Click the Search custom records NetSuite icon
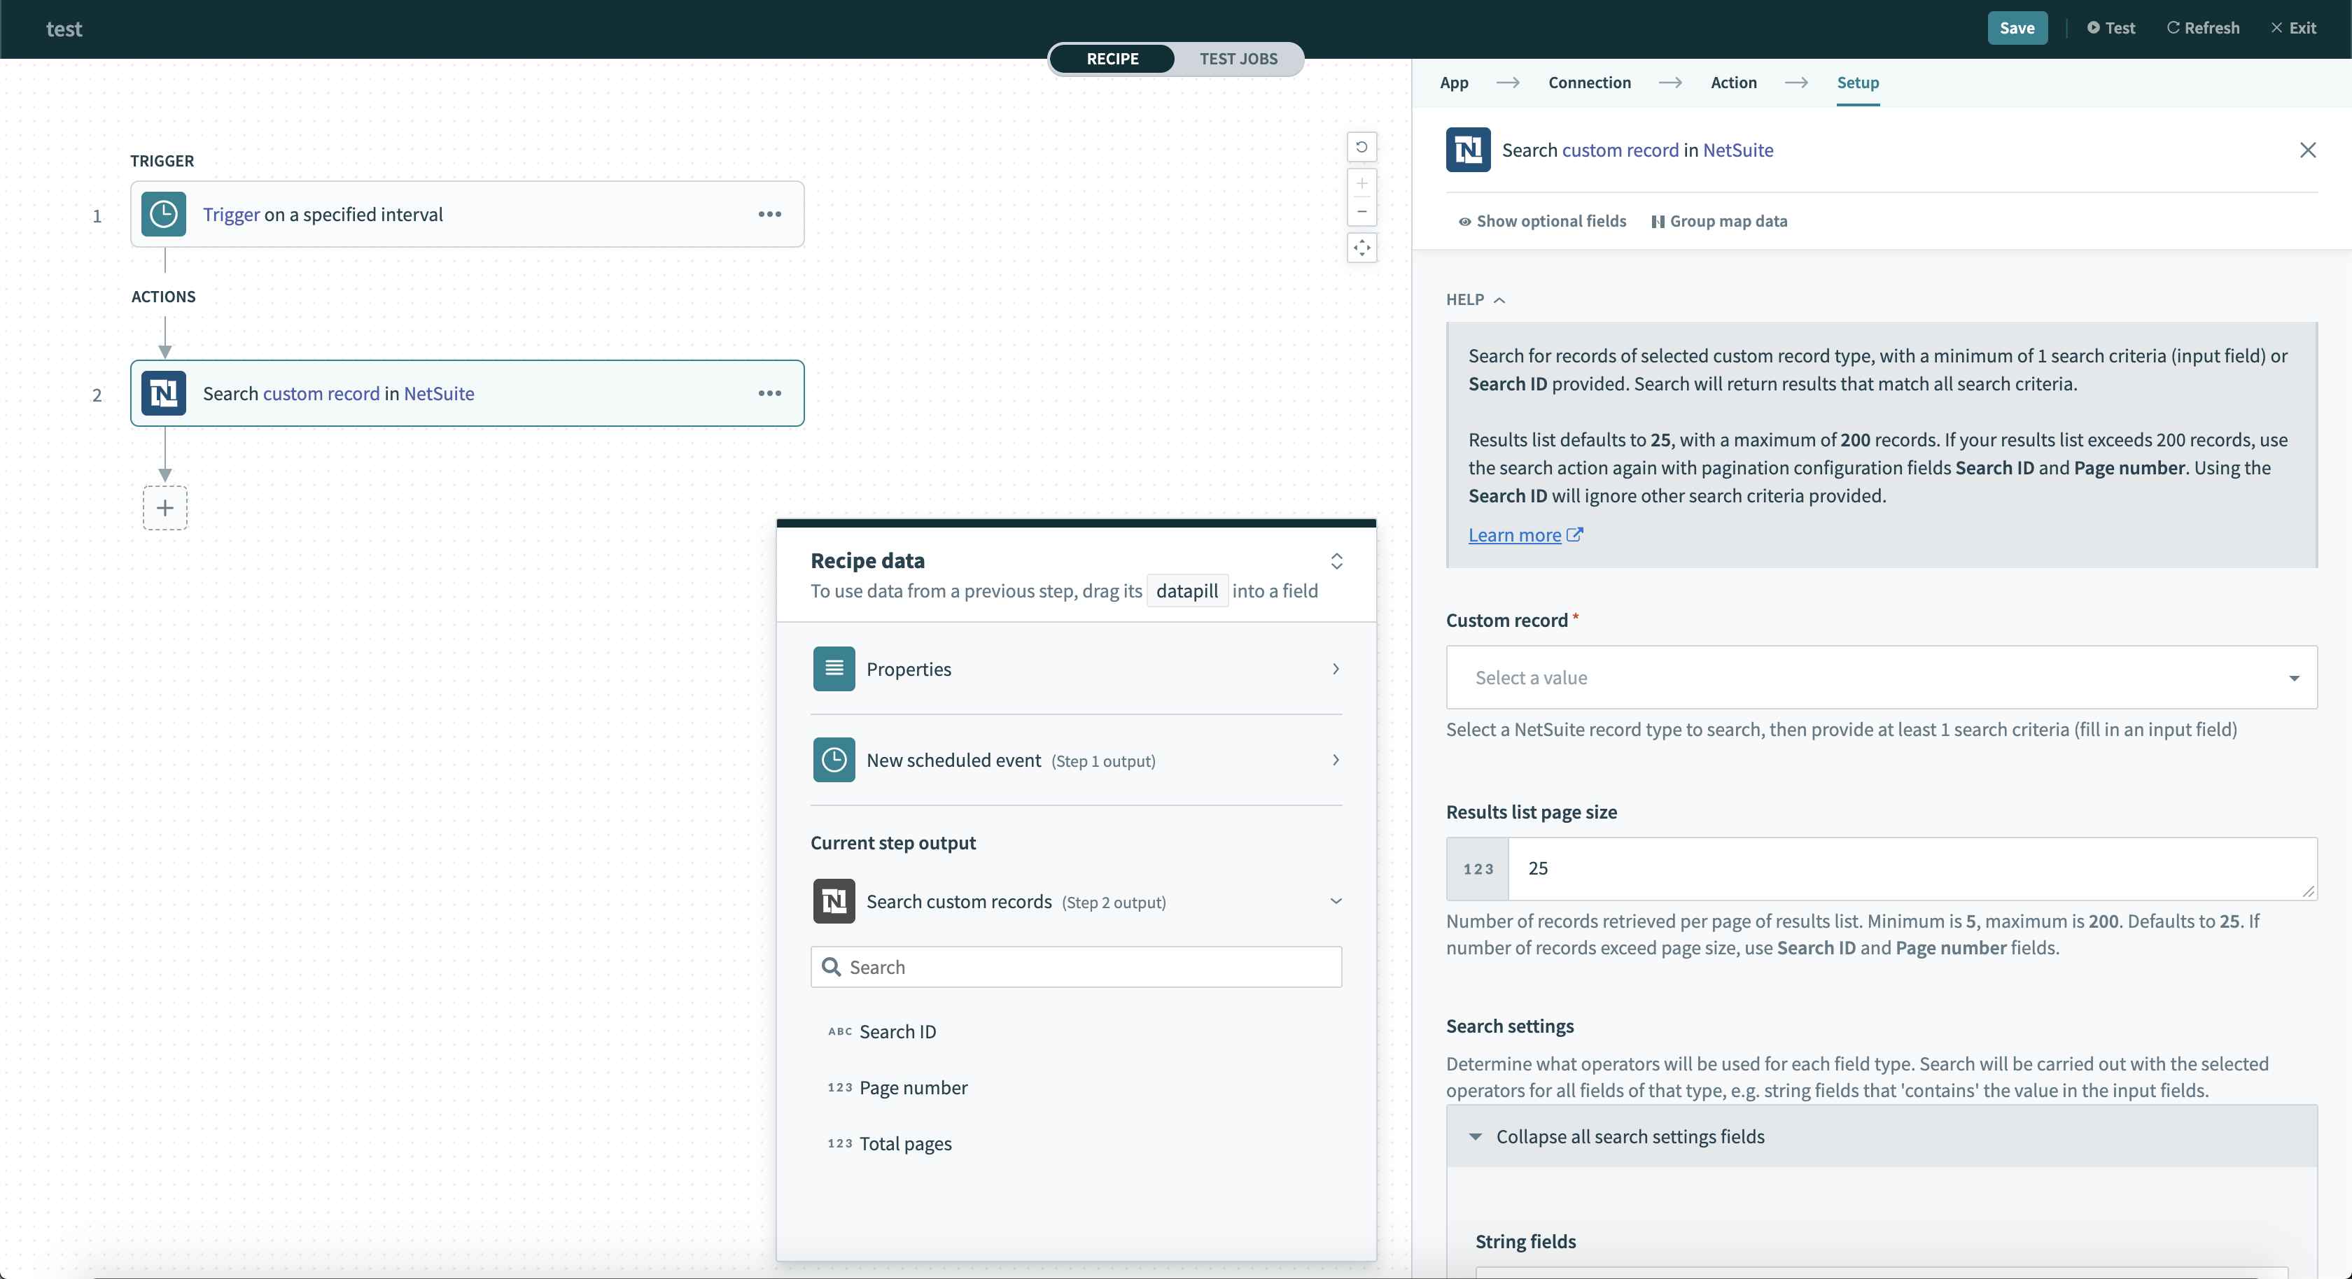This screenshot has height=1279, width=2352. tap(834, 901)
